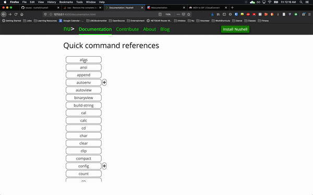Open the Dance bookmarks folder
The height and width of the screenshot is (195, 313).
[x=237, y=21]
